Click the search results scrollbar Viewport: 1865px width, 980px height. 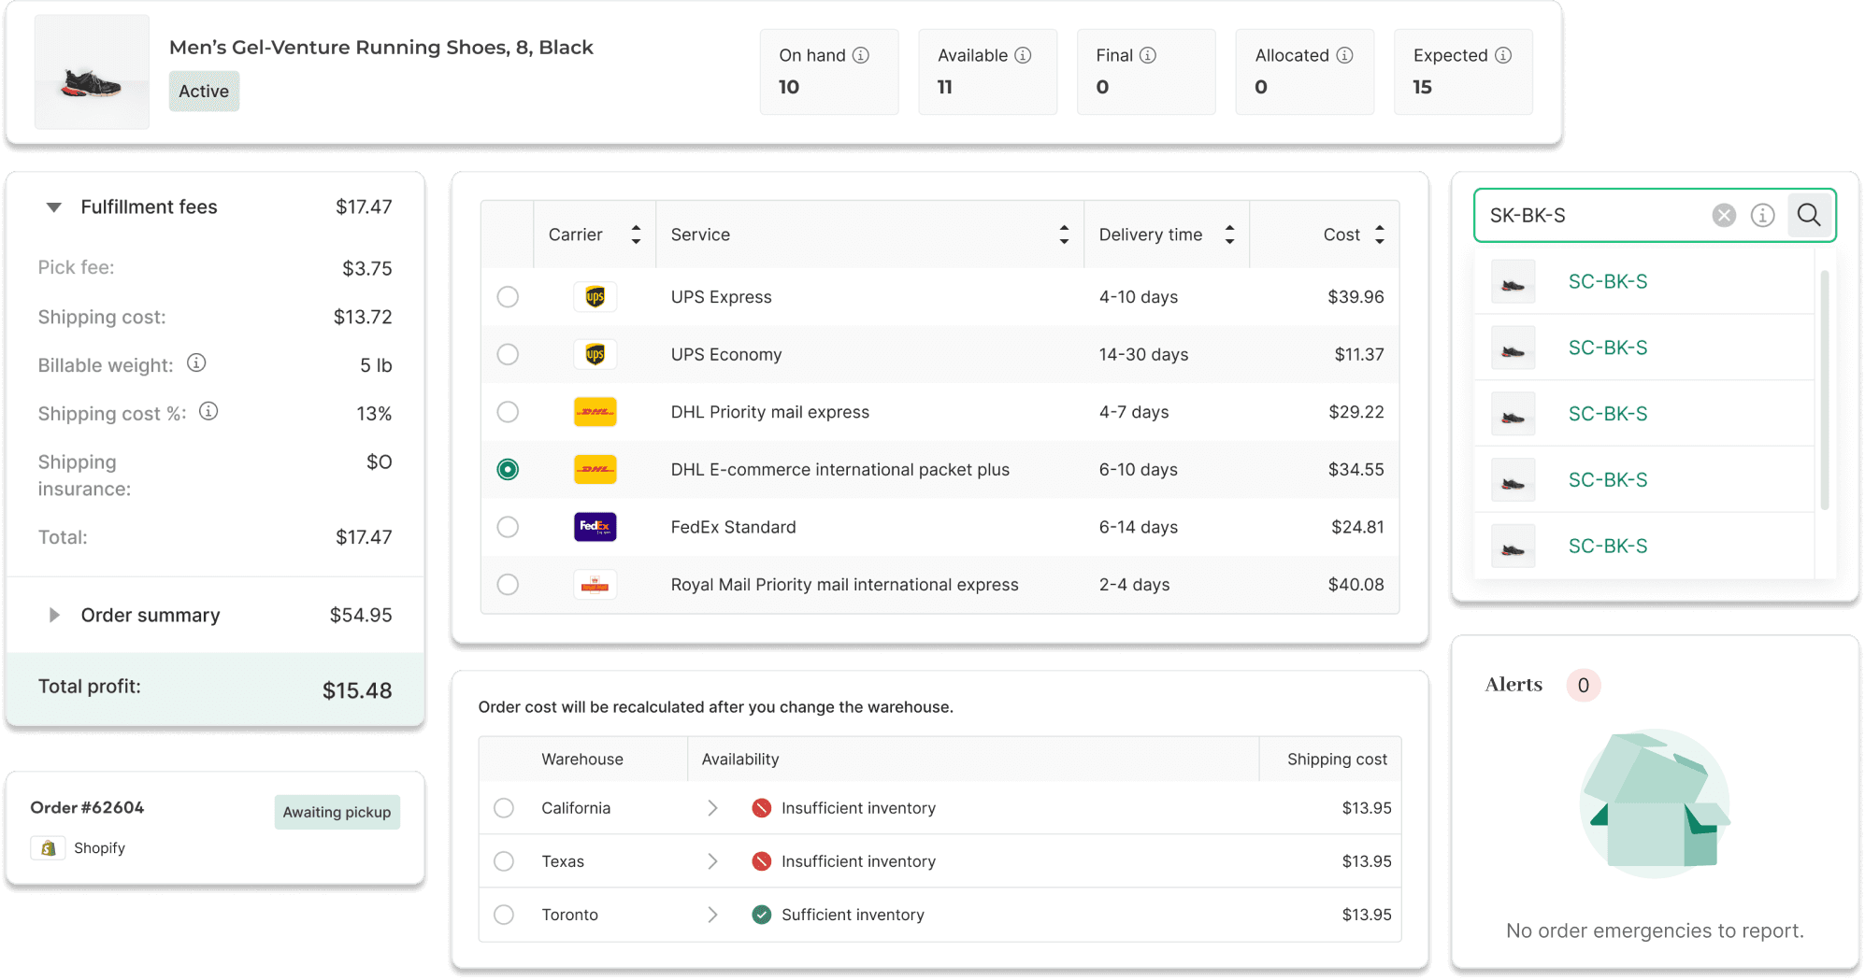[1824, 391]
